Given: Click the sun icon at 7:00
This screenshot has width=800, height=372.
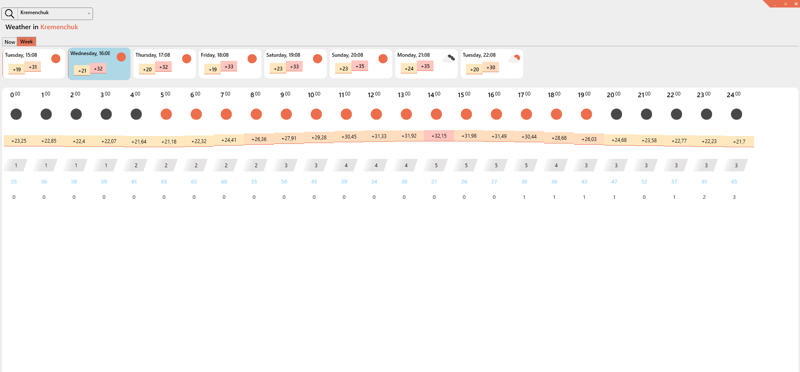Looking at the screenshot, I should coord(226,114).
